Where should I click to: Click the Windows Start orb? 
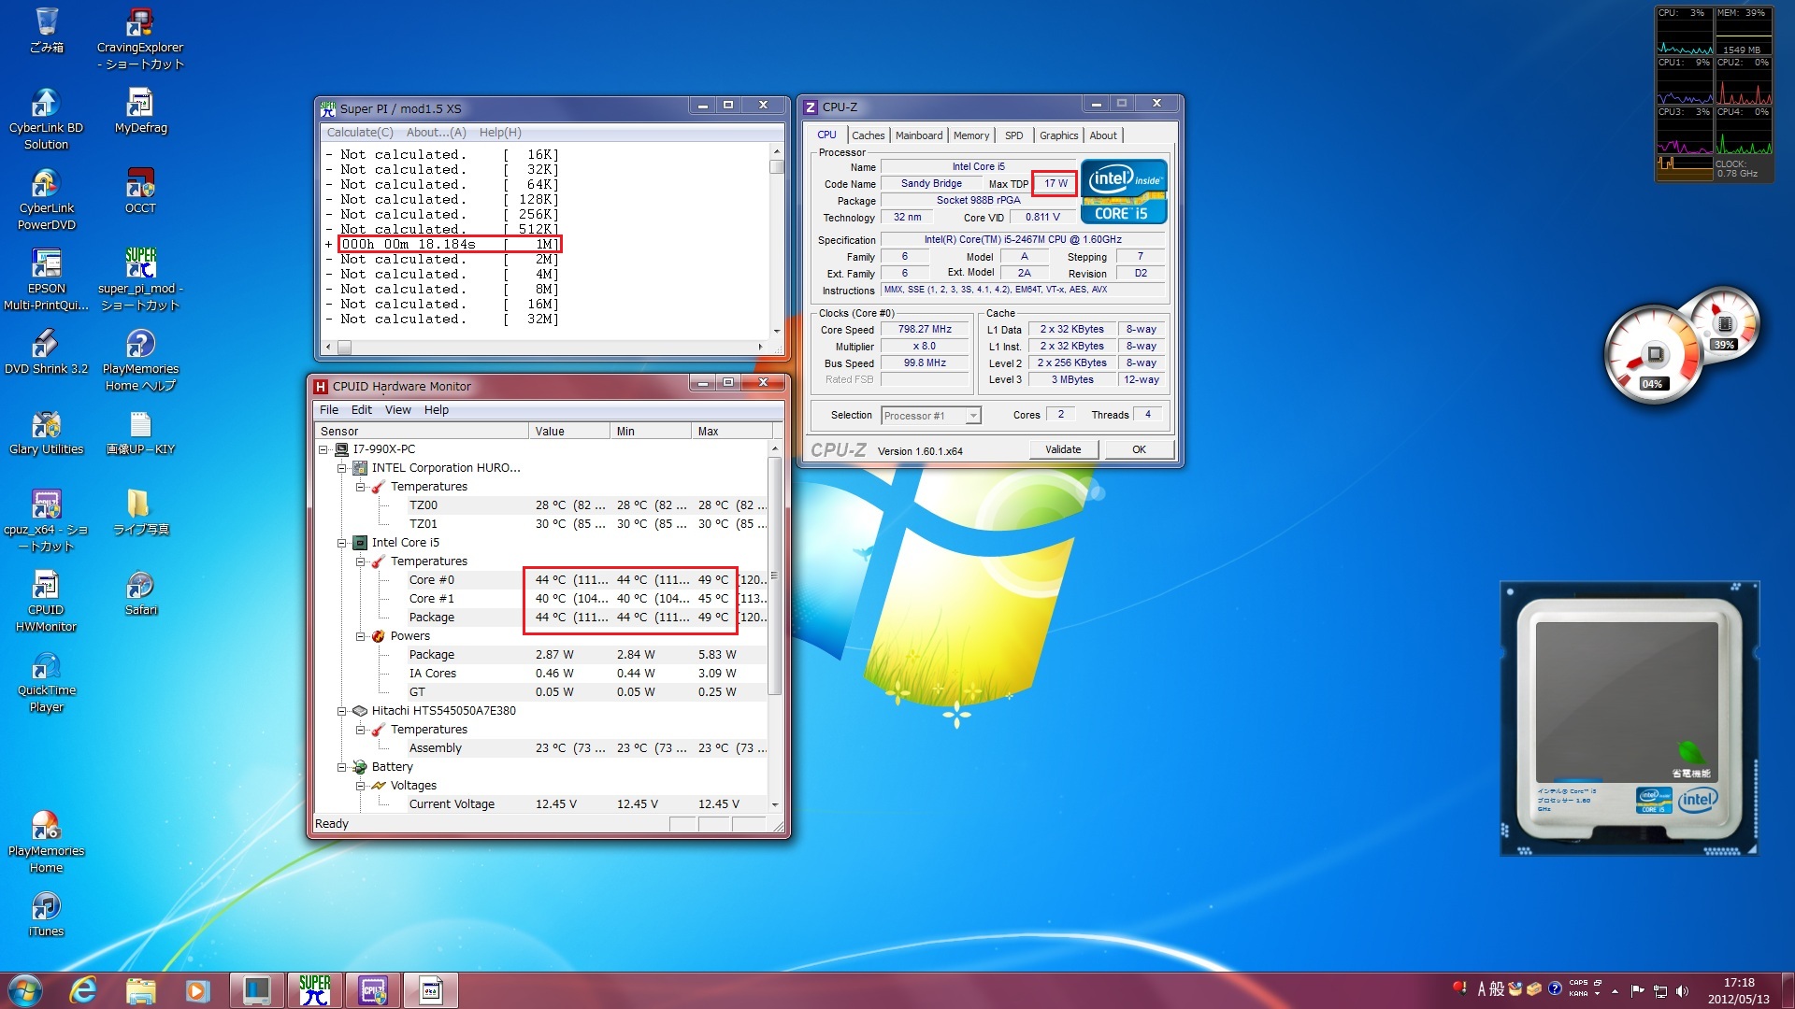click(25, 989)
